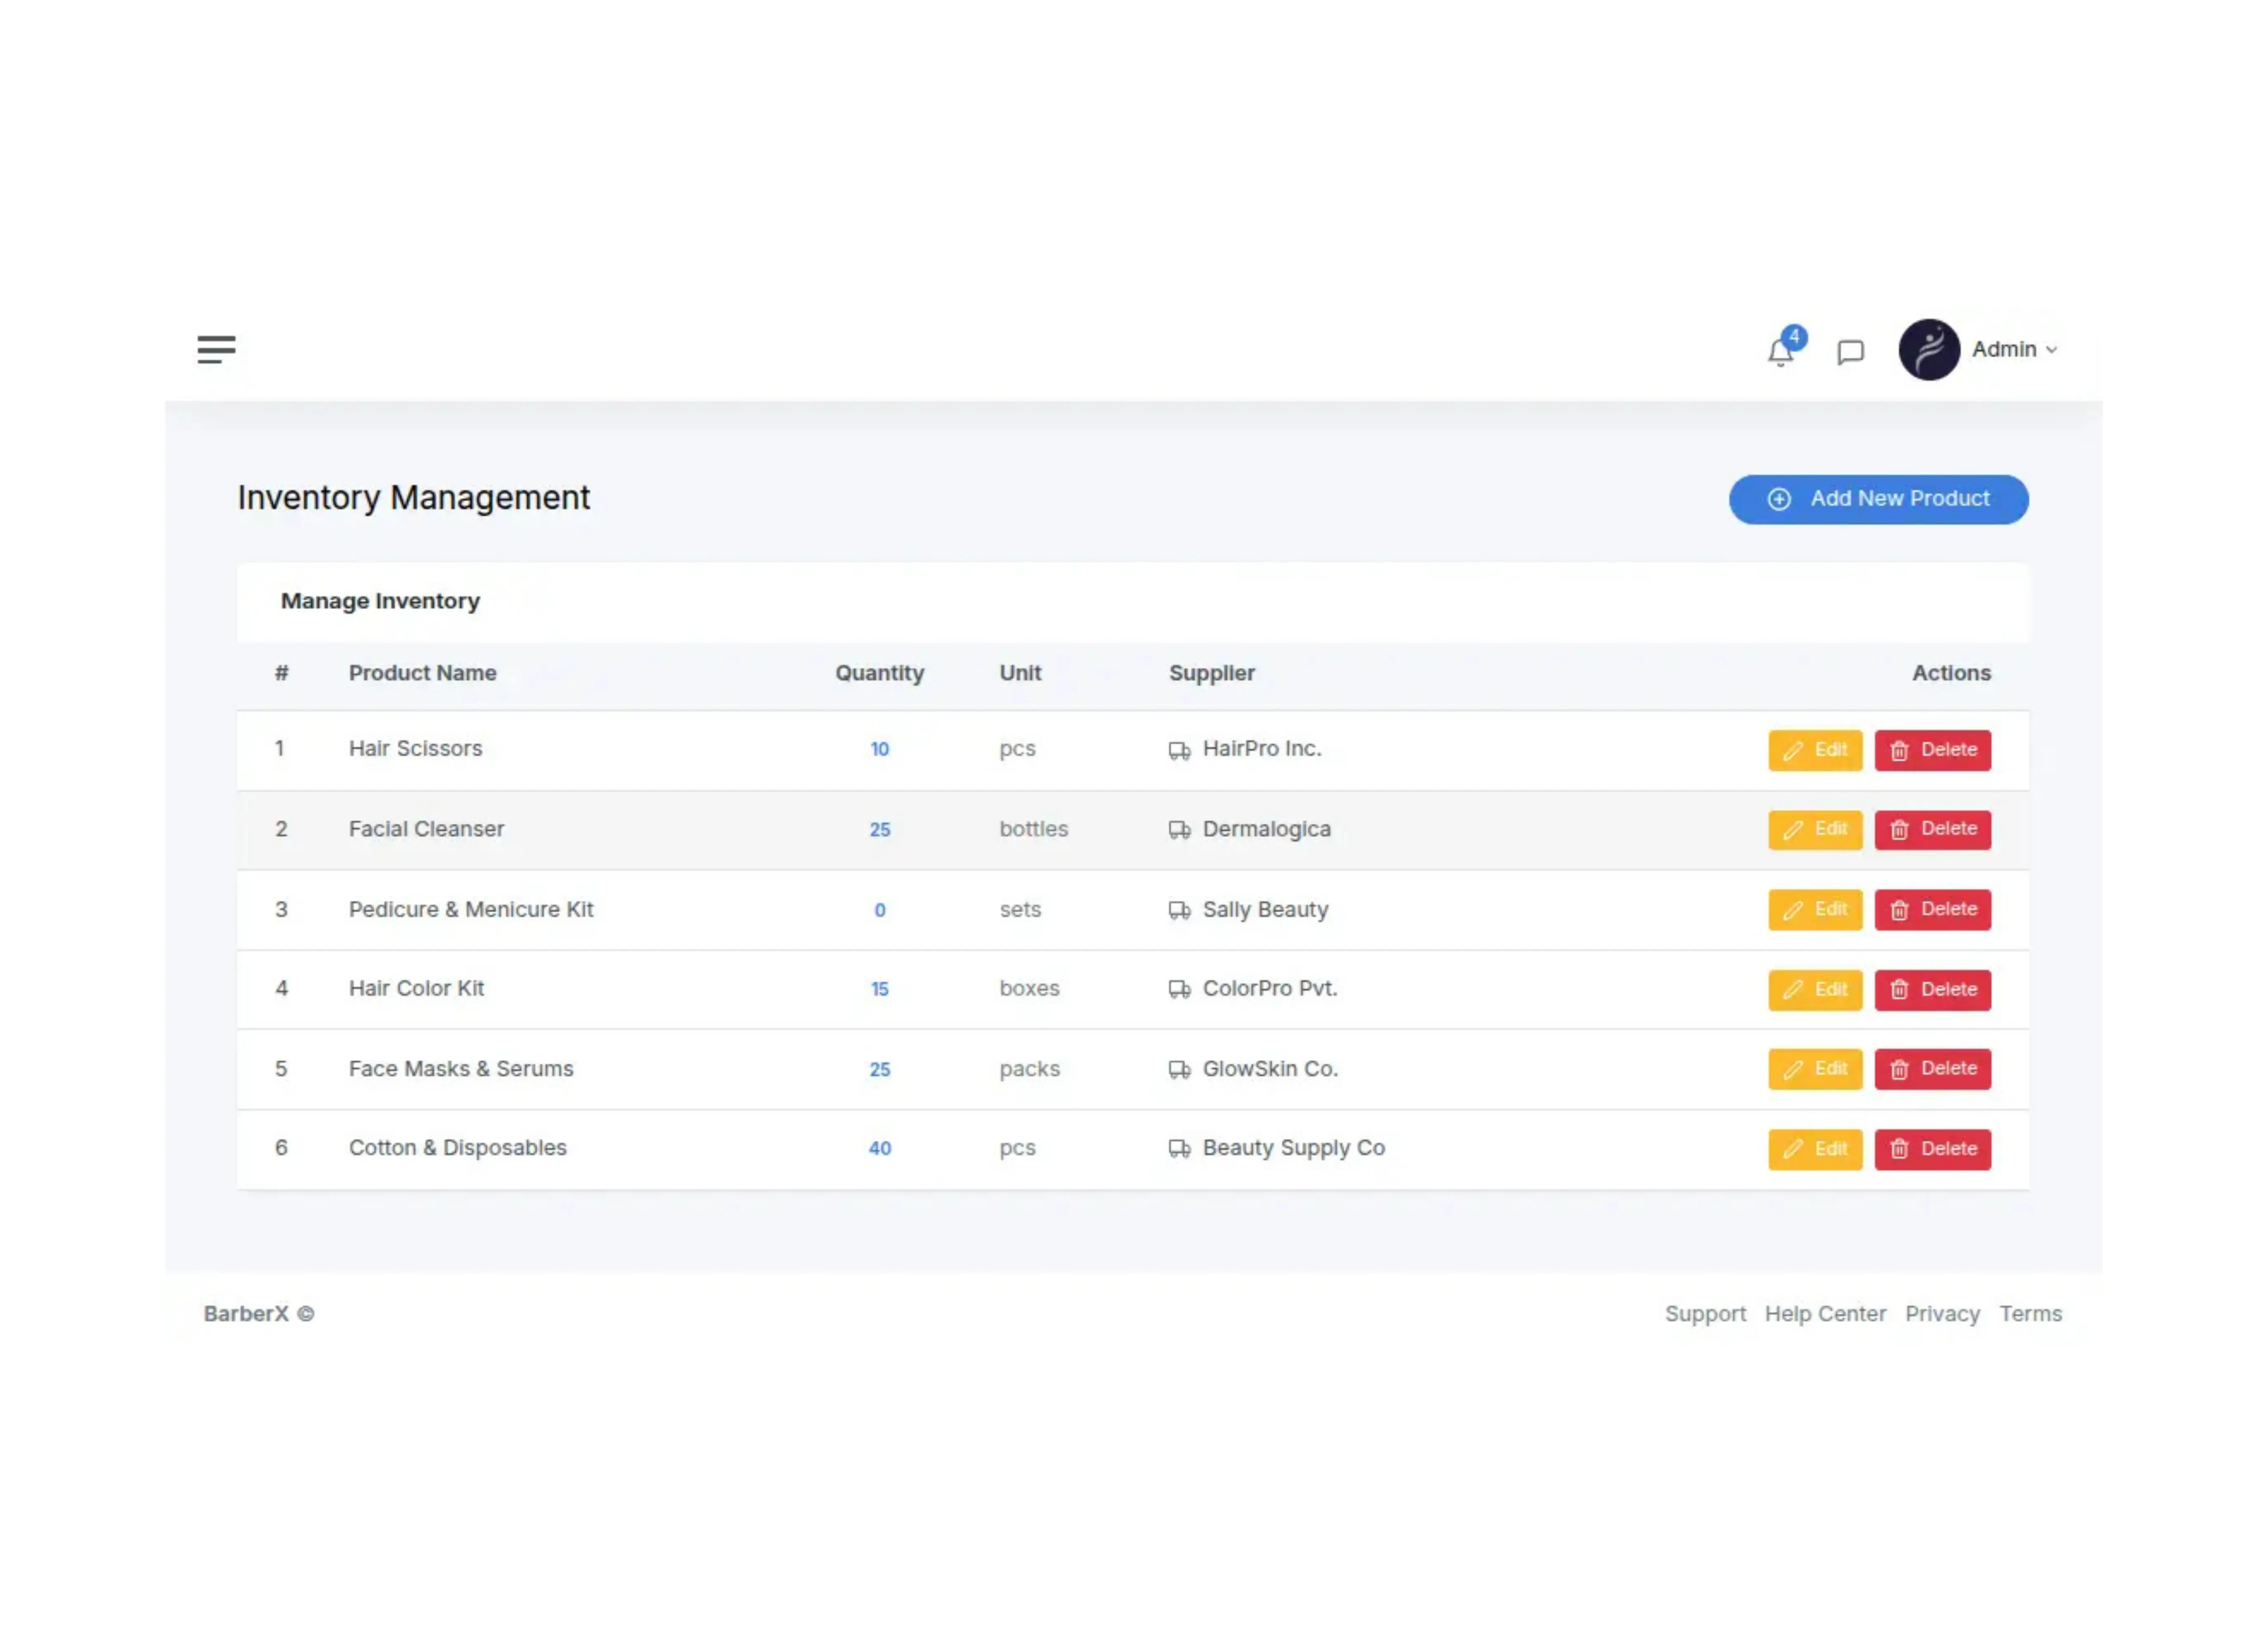Click the Dermalogica supplier name
Screen dimensions: 2268x1652
[x=1266, y=829]
